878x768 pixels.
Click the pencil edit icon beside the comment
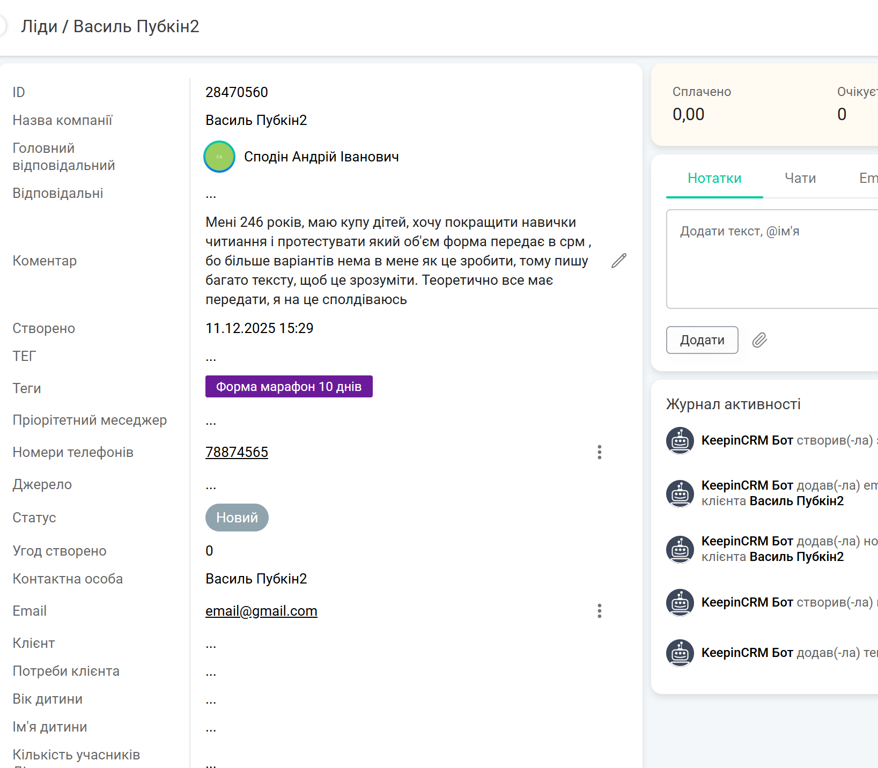tap(619, 261)
